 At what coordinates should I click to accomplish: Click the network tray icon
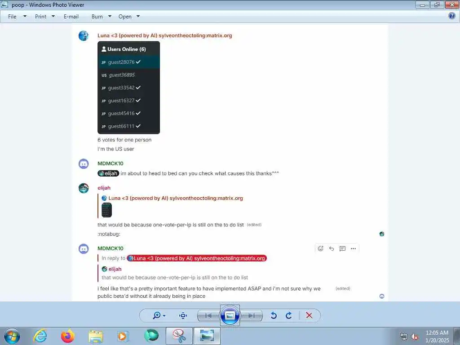coord(404,337)
